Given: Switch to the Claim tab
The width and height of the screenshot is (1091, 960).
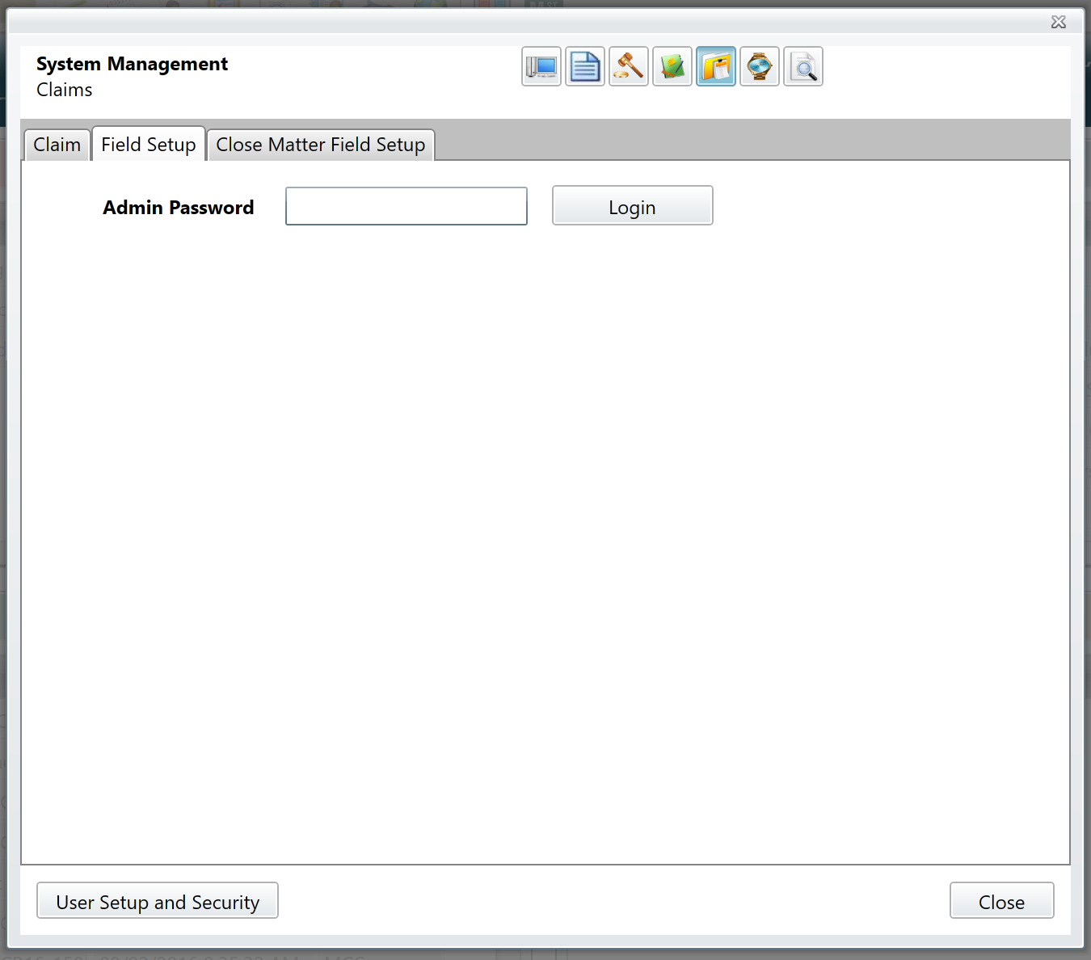Looking at the screenshot, I should click(x=57, y=145).
